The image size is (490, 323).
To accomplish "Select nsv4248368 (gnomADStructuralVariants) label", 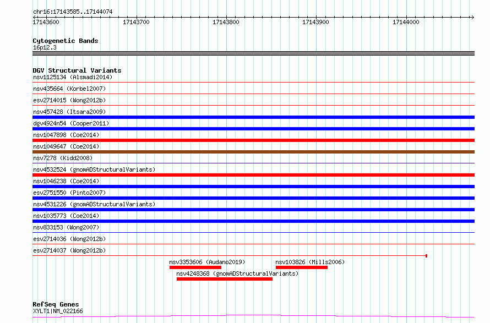I will point(237,273).
